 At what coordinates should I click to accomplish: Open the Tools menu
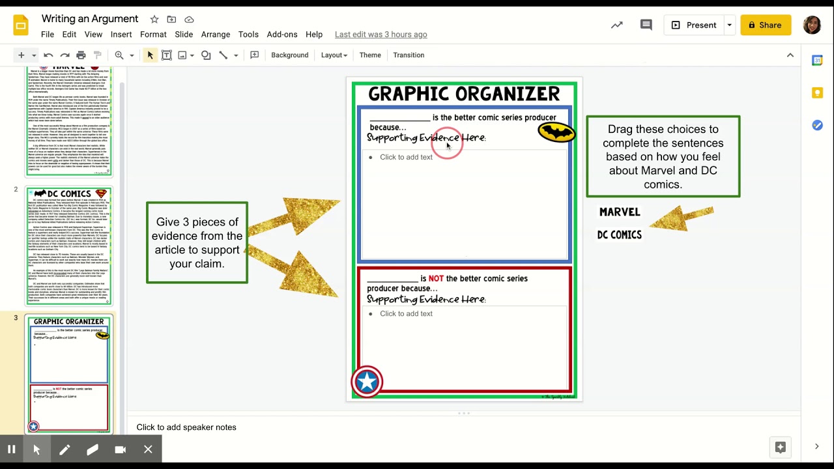pyautogui.click(x=248, y=35)
